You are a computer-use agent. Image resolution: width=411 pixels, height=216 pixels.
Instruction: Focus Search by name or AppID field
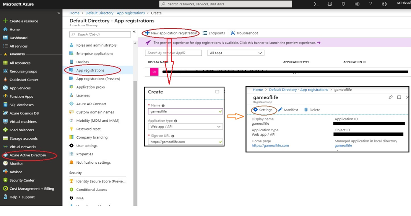(173, 53)
